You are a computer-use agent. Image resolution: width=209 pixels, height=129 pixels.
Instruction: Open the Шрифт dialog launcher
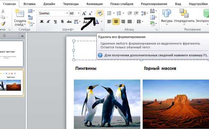[102, 29]
